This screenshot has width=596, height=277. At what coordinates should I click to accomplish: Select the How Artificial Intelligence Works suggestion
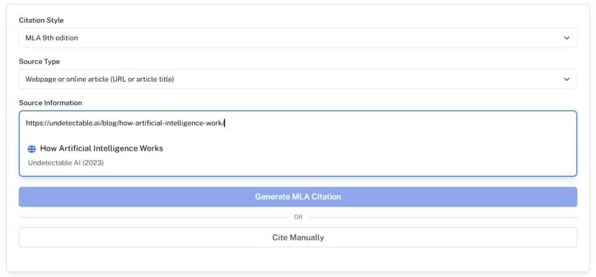coord(101,148)
